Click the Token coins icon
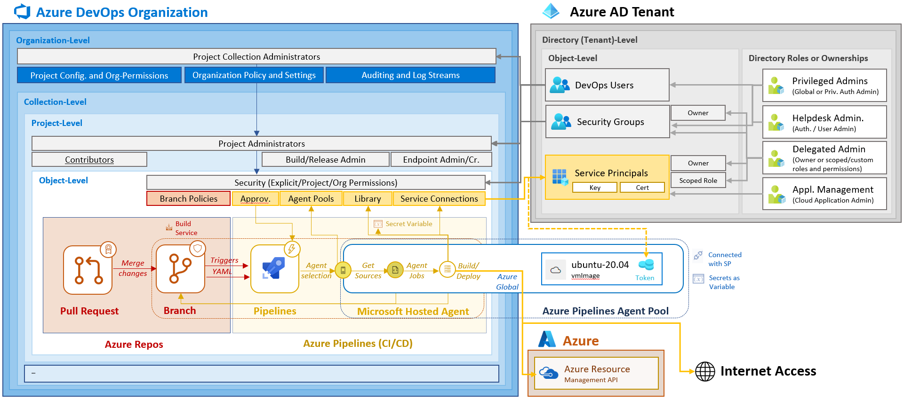This screenshot has height=400, width=904. pyautogui.click(x=646, y=265)
